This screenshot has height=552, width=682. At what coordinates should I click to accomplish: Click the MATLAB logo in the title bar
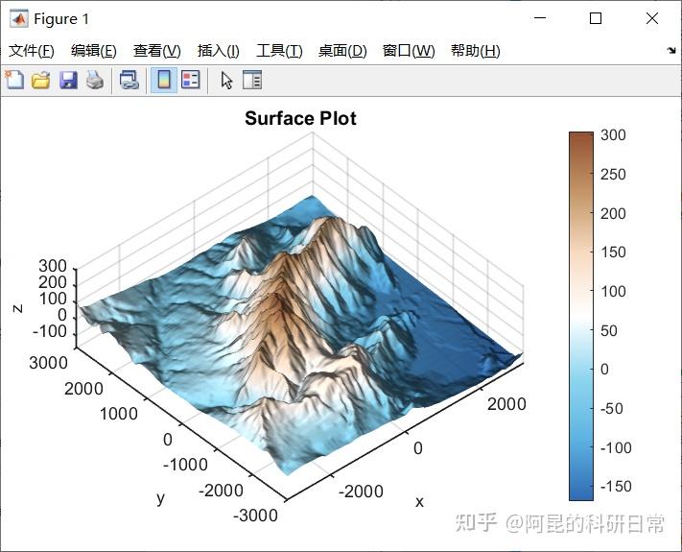click(19, 18)
